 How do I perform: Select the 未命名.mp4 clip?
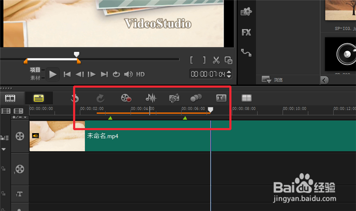pos(193,136)
